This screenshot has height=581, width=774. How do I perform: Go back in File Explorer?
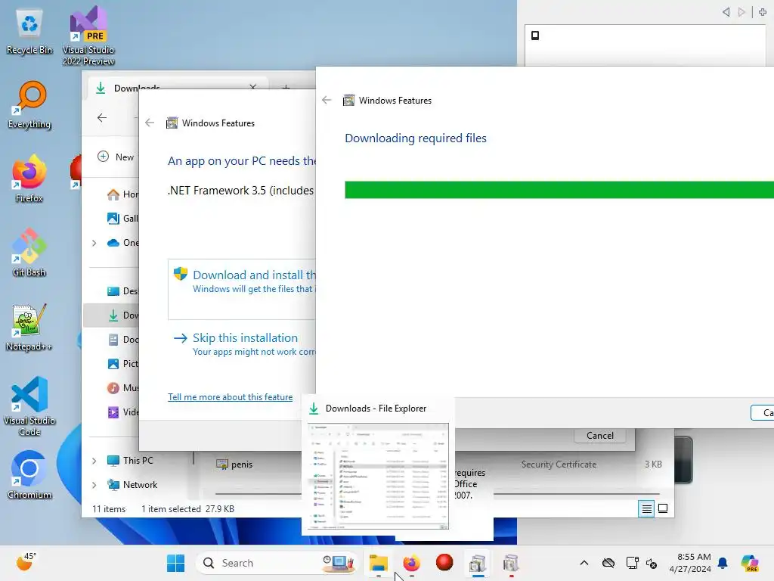point(102,117)
